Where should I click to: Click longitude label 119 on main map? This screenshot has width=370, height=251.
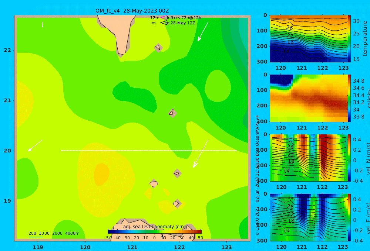(x=38, y=247)
